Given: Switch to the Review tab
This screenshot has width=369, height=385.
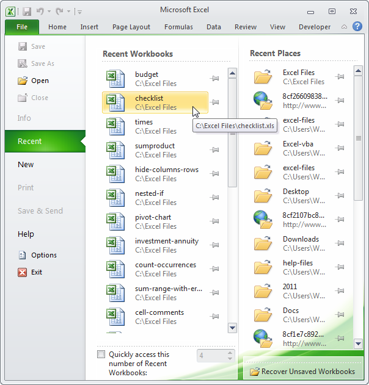Looking at the screenshot, I should [x=246, y=27].
